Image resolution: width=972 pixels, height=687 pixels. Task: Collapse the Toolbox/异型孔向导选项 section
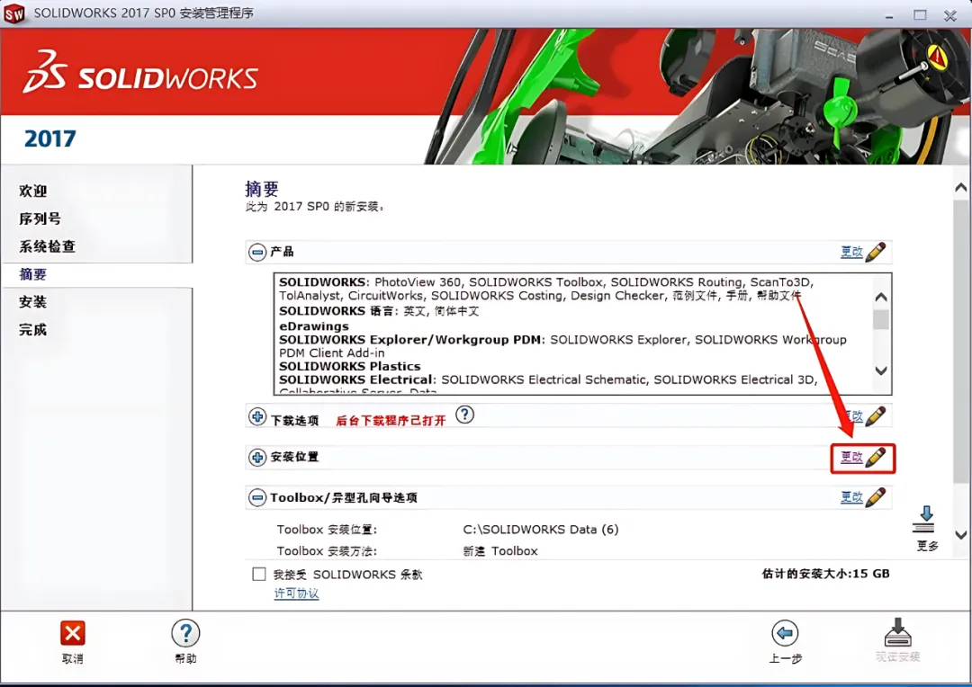tap(257, 497)
